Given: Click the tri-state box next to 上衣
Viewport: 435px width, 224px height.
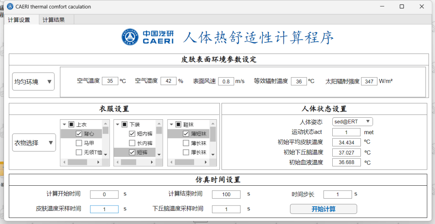Looking at the screenshot, I should [71, 124].
